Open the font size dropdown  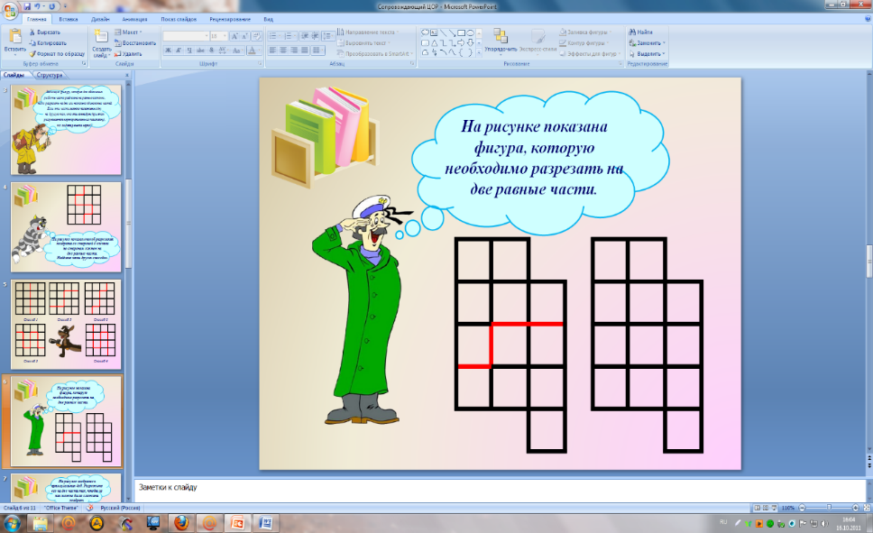click(x=225, y=36)
